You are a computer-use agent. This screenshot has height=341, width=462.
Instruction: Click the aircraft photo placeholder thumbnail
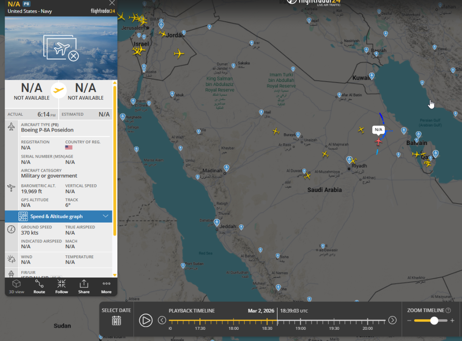[x=61, y=48]
